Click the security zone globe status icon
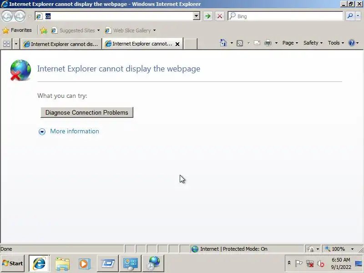The height and width of the screenshot is (273, 364). [195, 249]
